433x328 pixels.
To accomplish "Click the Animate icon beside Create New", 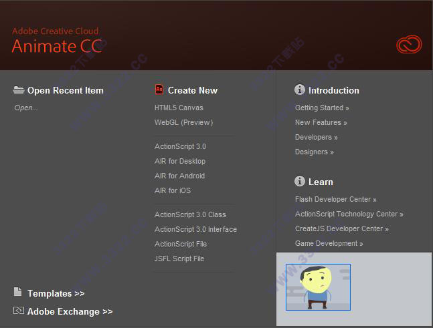I will click(159, 90).
